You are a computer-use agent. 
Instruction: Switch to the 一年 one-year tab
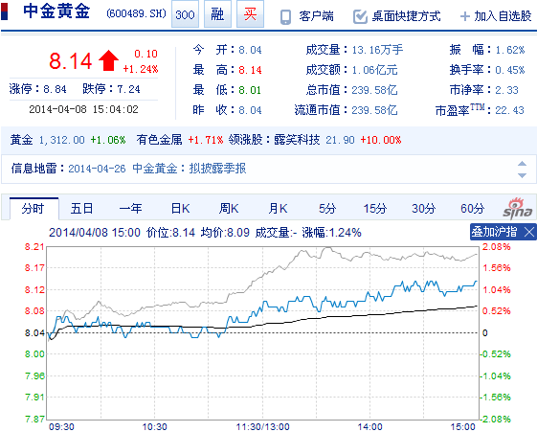pos(130,208)
